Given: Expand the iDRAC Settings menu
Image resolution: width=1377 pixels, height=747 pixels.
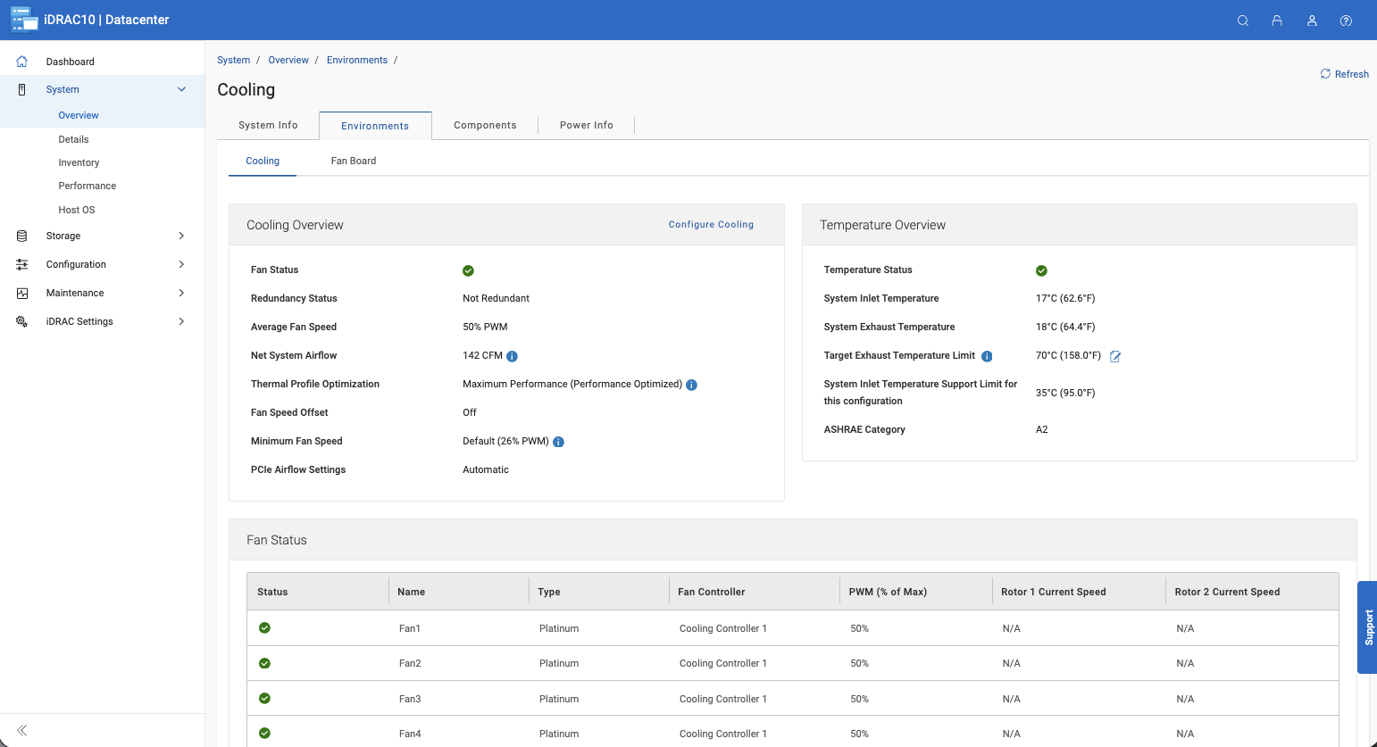Looking at the screenshot, I should click(181, 321).
